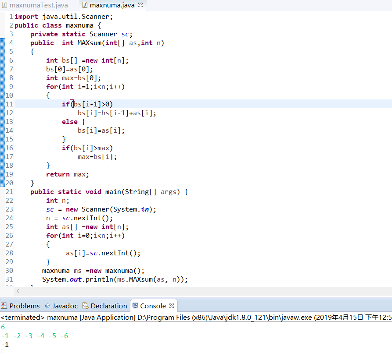Click 'bs[i]=as[i];' statement
The image size is (392, 353).
(101, 131)
